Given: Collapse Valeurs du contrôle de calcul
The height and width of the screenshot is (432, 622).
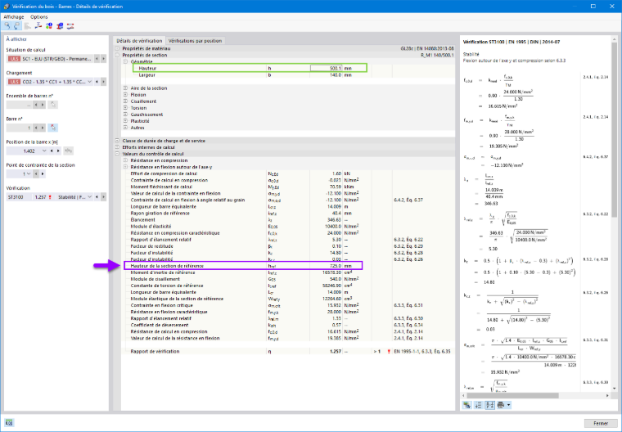Looking at the screenshot, I should click(x=117, y=154).
